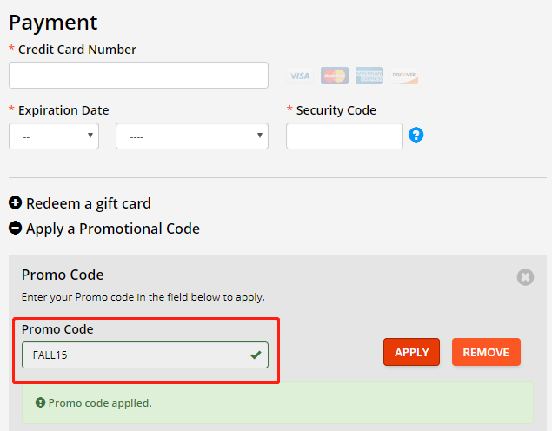Image resolution: width=552 pixels, height=431 pixels.
Task: Click the American Express card icon
Action: click(369, 76)
